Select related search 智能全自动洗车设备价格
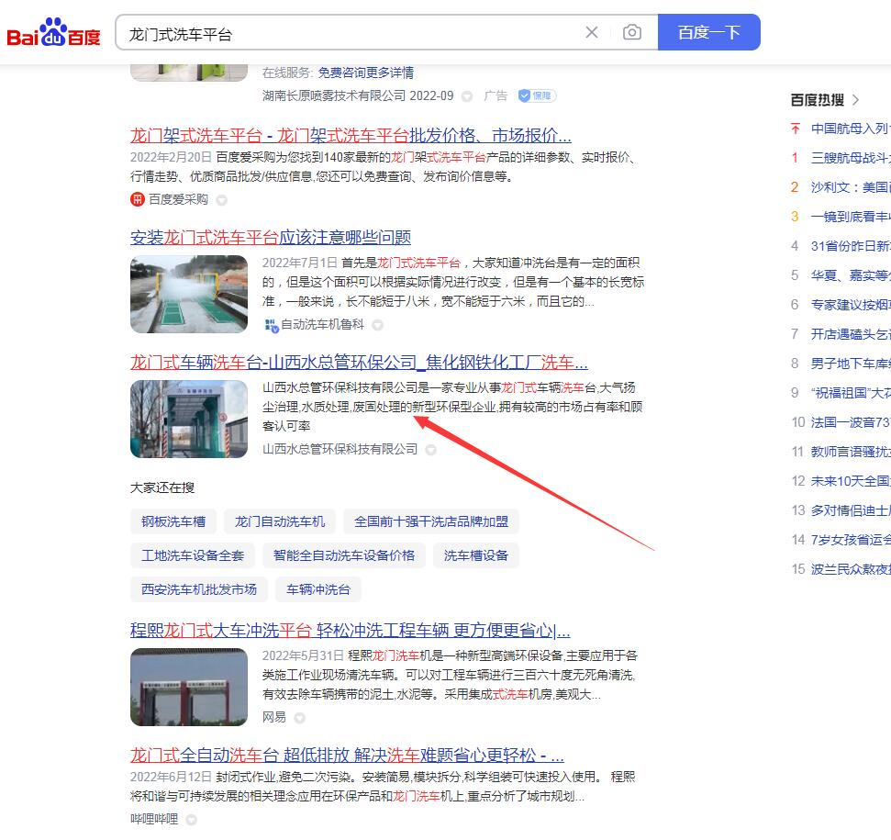 tap(344, 555)
